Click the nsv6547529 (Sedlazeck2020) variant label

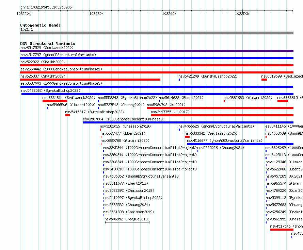pos(47,48)
